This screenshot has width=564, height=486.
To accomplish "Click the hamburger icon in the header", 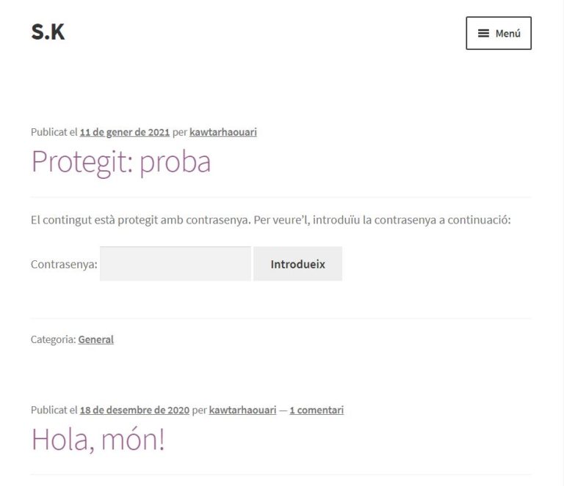I will coord(484,33).
